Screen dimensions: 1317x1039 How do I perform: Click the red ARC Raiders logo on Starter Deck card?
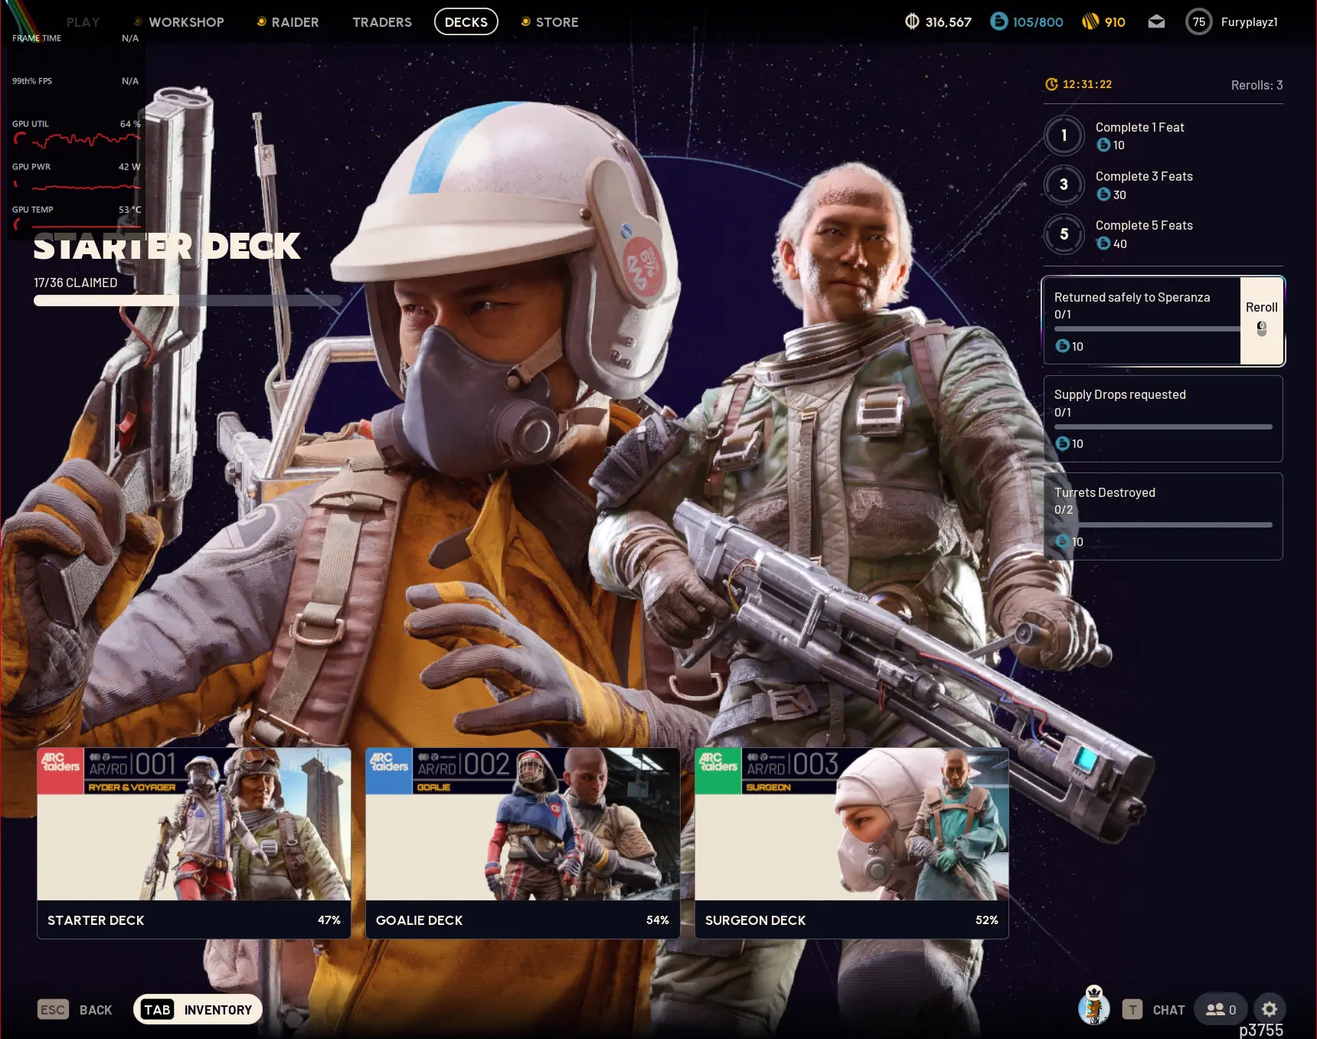coord(60,769)
